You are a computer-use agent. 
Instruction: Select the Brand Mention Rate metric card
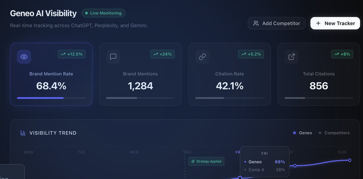pos(51,74)
